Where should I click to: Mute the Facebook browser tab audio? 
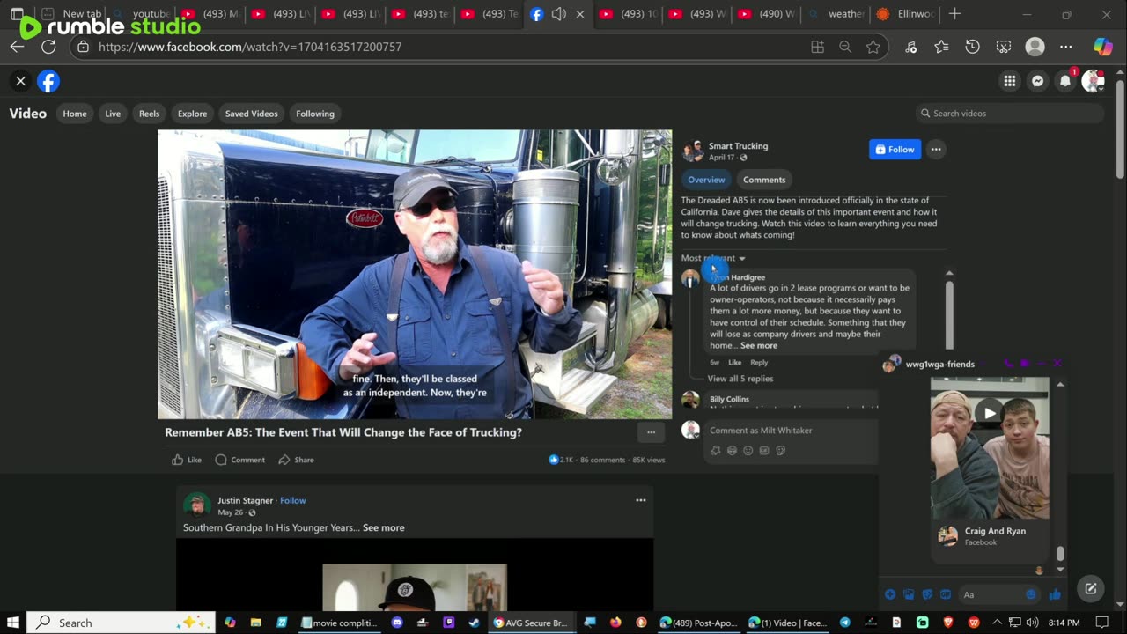point(558,14)
